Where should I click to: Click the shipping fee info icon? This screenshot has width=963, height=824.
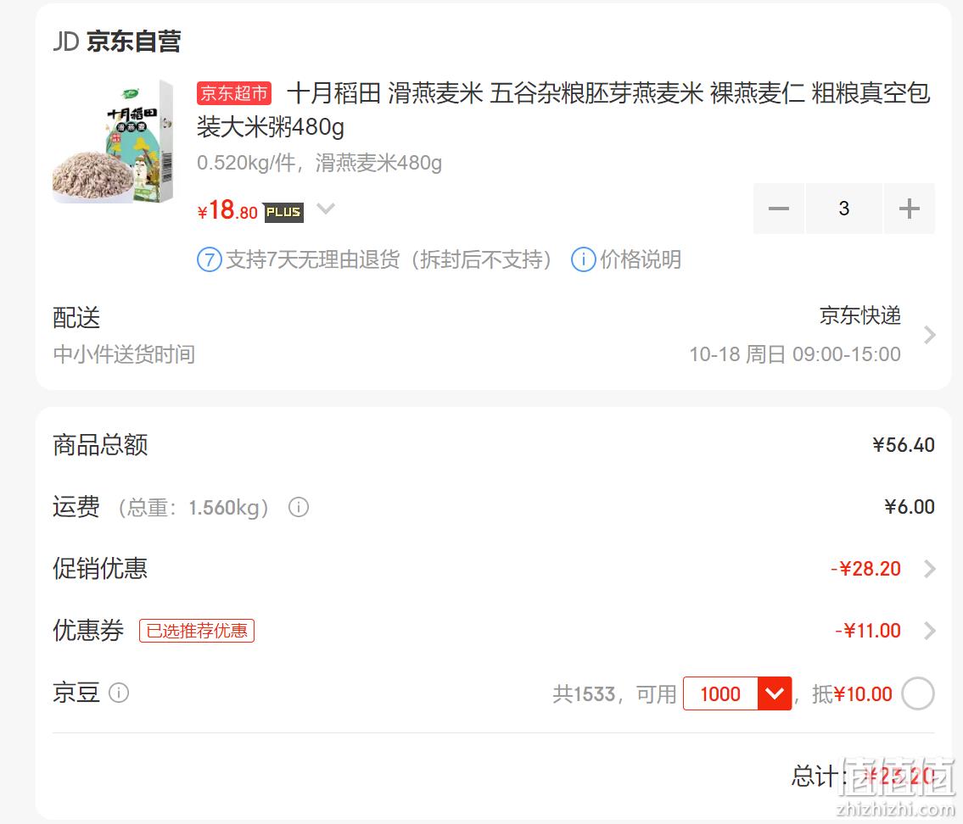299,508
